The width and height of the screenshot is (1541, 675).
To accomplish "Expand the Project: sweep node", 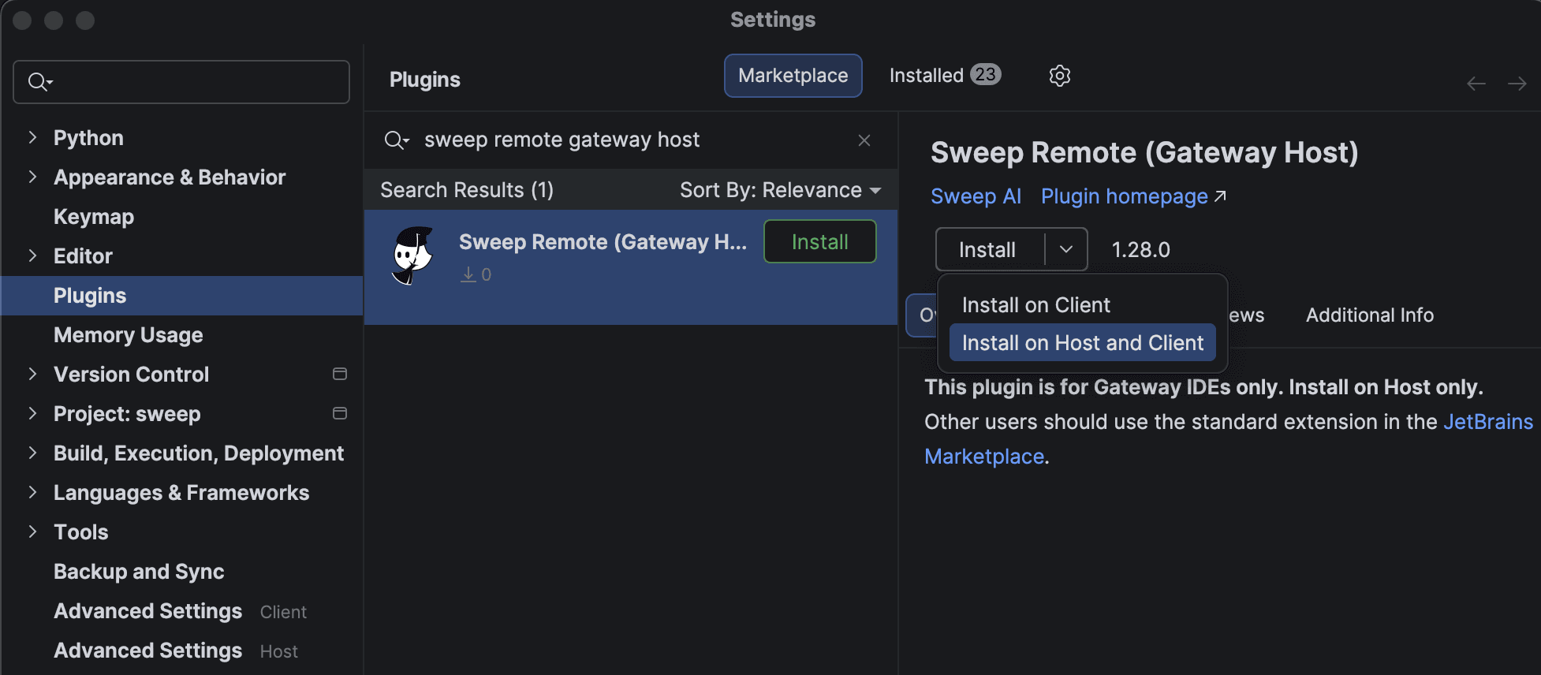I will click(32, 413).
